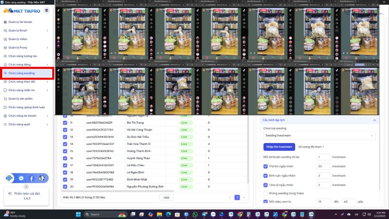Viewport: 389px width, 219px height.
Task: Expand the Chức năng nhắn tin chevron
Action: [48, 90]
